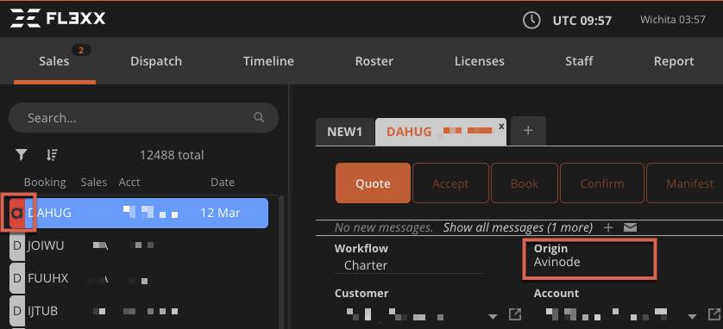Click the Acct column header
This screenshot has height=329, width=723.
[129, 183]
